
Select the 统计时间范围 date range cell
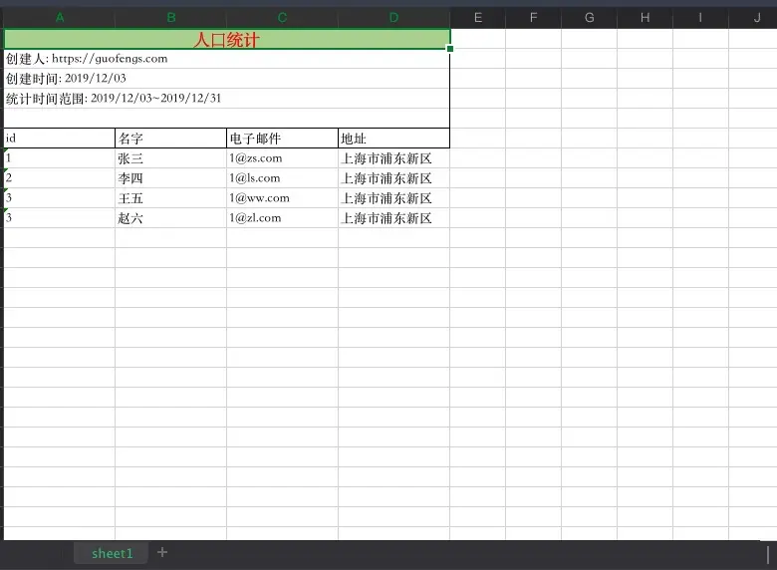pyautogui.click(x=227, y=98)
